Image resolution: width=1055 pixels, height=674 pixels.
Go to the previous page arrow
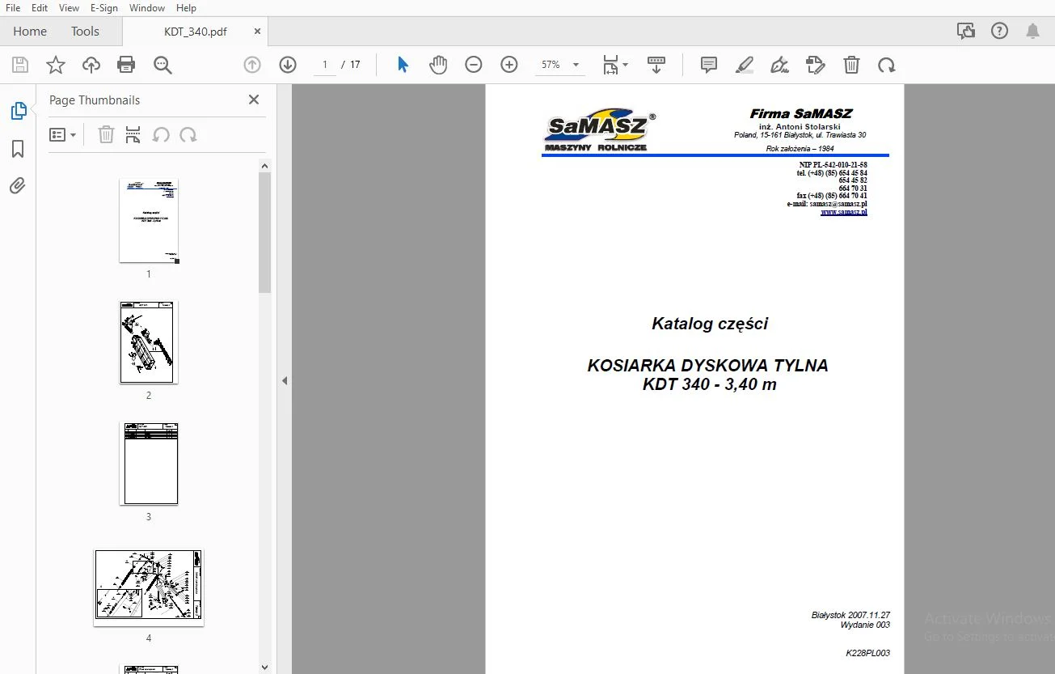point(252,65)
